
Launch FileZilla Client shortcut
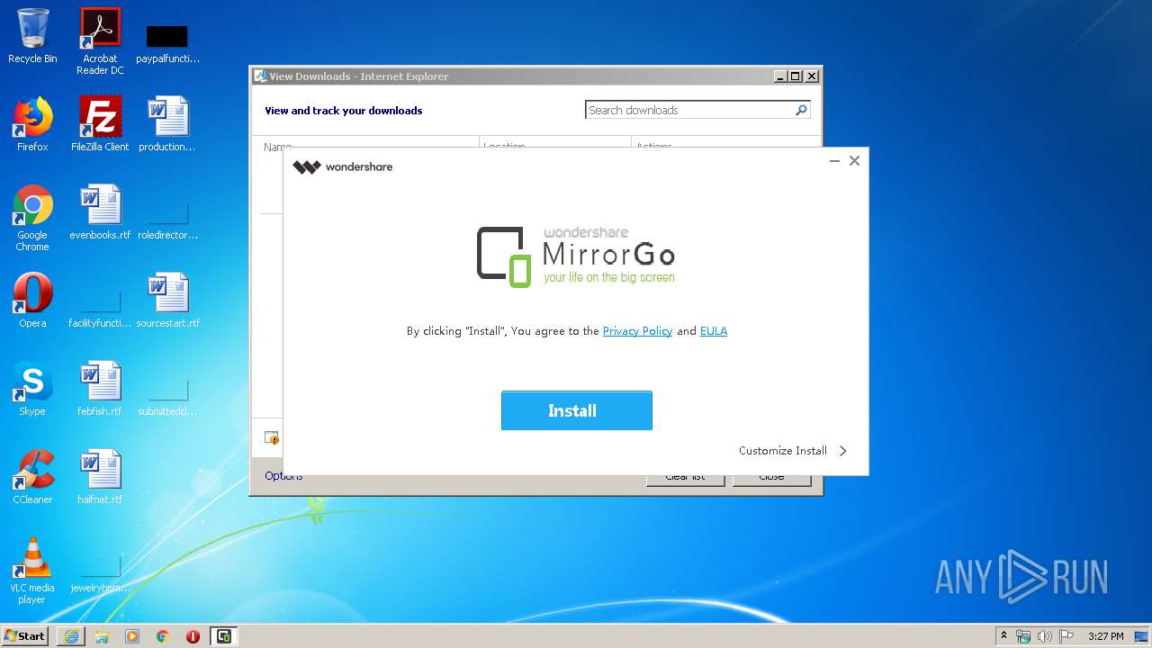pos(100,124)
